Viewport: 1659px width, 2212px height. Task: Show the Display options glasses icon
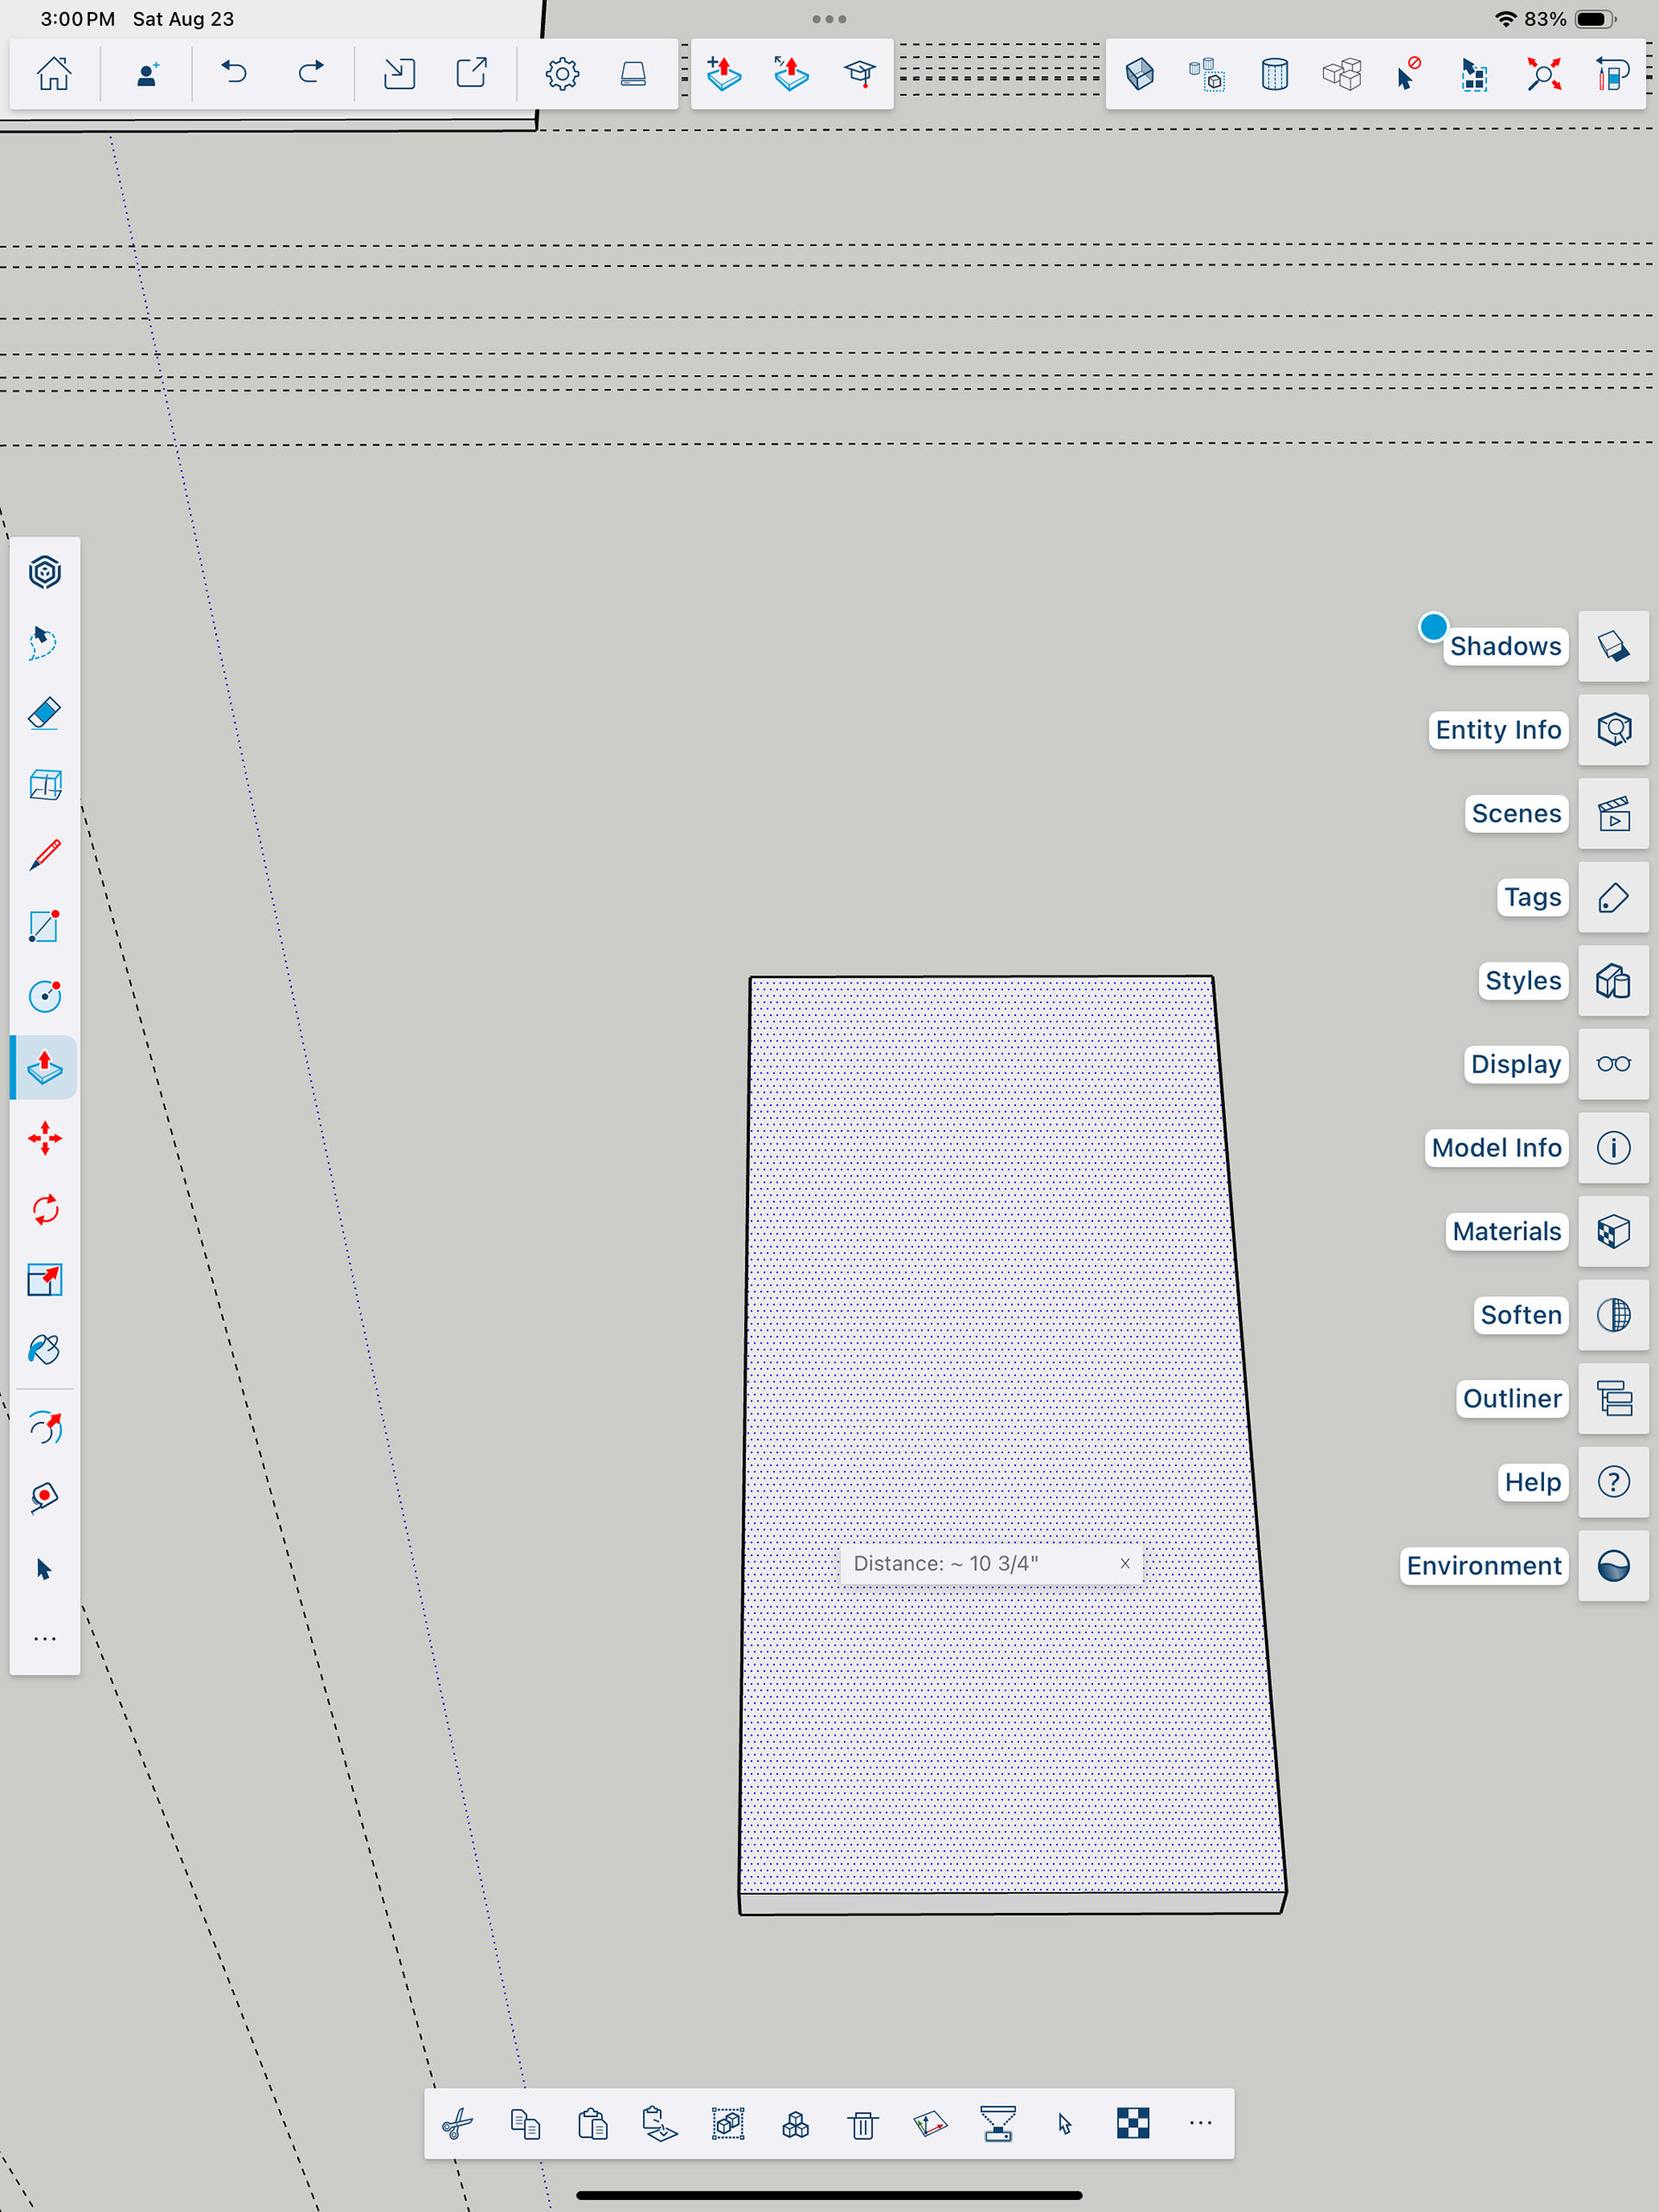(x=1613, y=1064)
